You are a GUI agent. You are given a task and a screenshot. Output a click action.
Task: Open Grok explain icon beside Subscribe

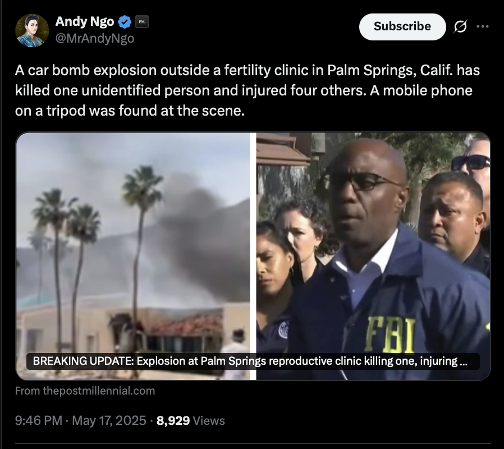pyautogui.click(x=460, y=27)
